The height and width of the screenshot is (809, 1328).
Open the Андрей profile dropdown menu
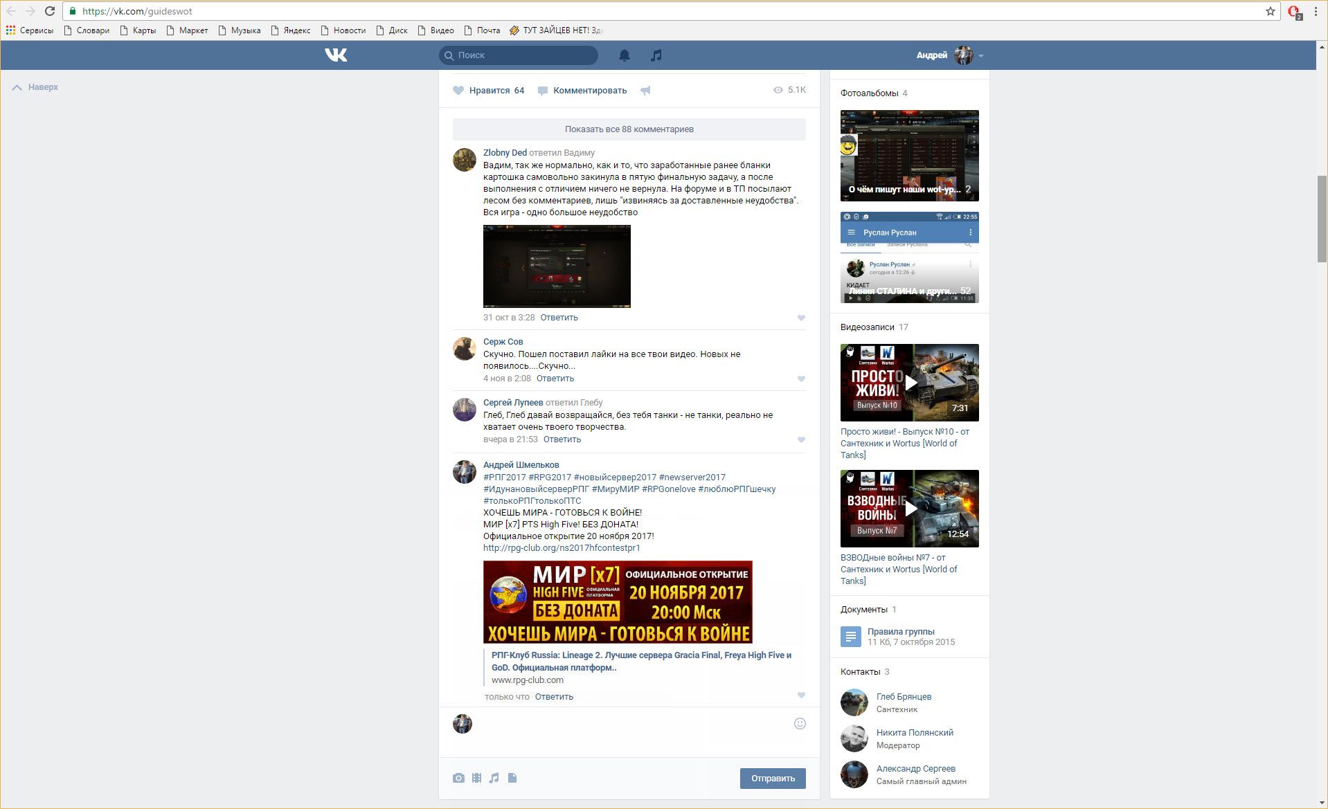coord(950,55)
